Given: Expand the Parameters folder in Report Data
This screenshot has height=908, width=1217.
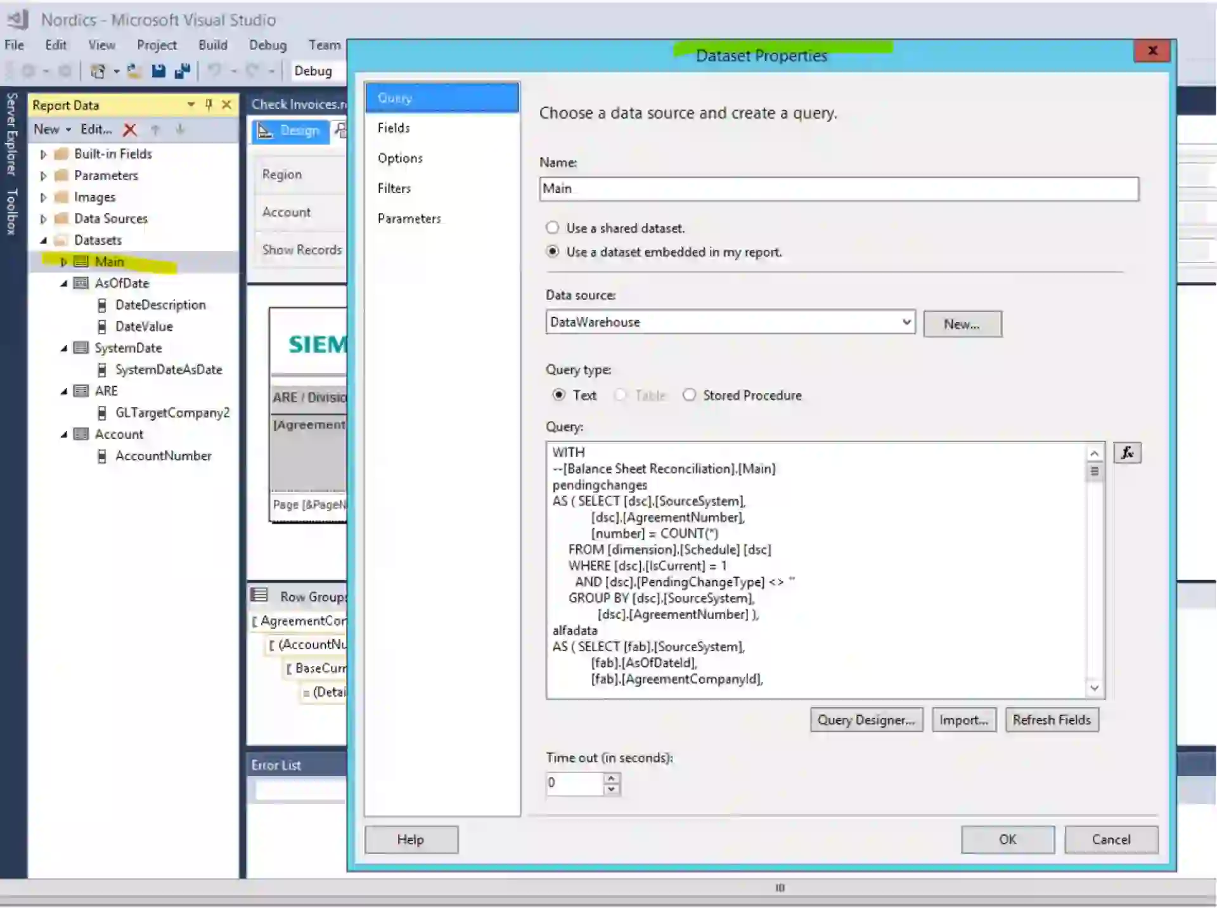Looking at the screenshot, I should [x=43, y=176].
